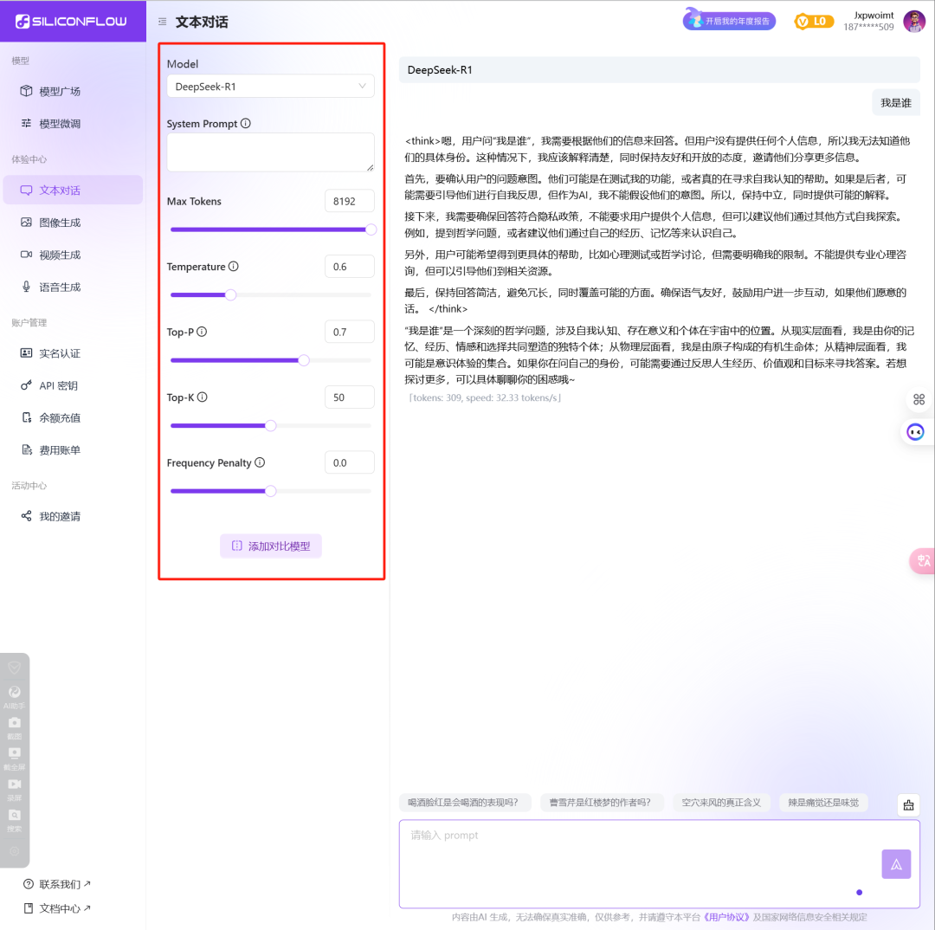The height and width of the screenshot is (930, 935).
Task: Click the Max Tokens value field 8192
Action: 350,201
